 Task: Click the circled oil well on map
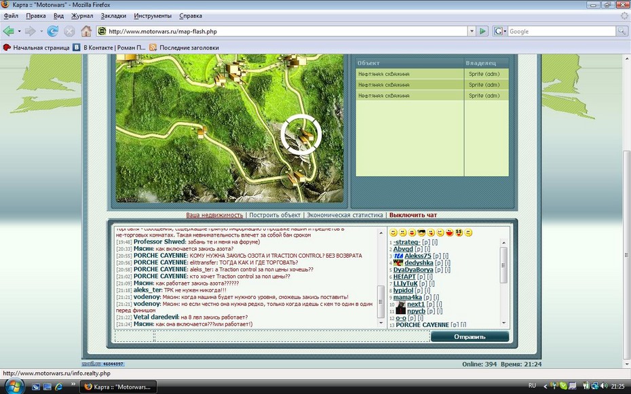tap(301, 134)
